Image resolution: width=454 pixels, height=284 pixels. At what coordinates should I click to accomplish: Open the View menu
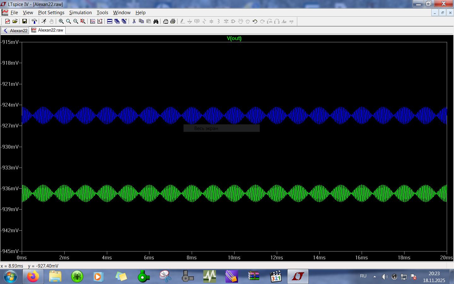pyautogui.click(x=28, y=13)
